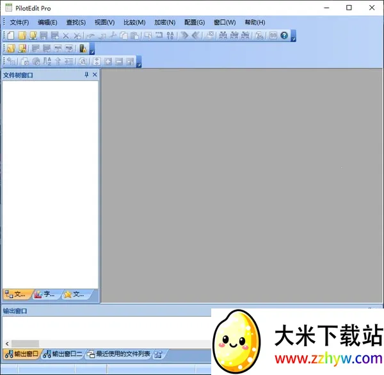Click the output horizontal scrollbar thumb

click(25, 344)
